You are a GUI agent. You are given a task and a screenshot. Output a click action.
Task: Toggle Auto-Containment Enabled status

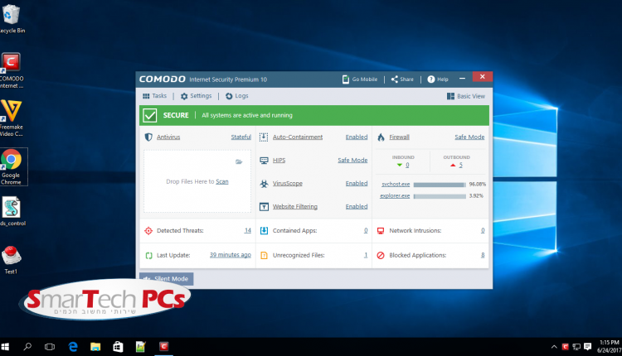click(357, 137)
